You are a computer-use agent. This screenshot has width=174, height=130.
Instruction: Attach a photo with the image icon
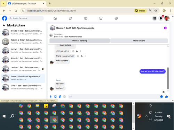tap(55, 97)
